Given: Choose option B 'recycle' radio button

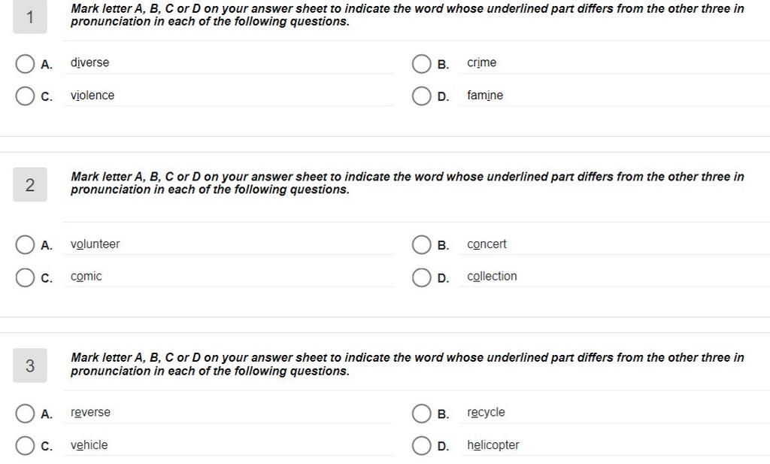Looking at the screenshot, I should [421, 414].
